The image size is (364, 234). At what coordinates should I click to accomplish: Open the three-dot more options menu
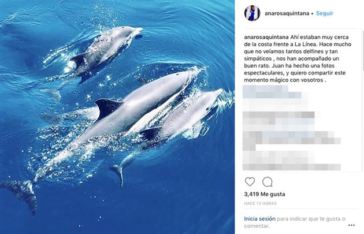(351, 225)
